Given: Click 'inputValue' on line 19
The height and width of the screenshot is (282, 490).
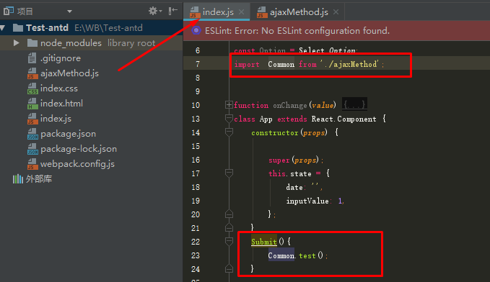Looking at the screenshot, I should 307,201.
